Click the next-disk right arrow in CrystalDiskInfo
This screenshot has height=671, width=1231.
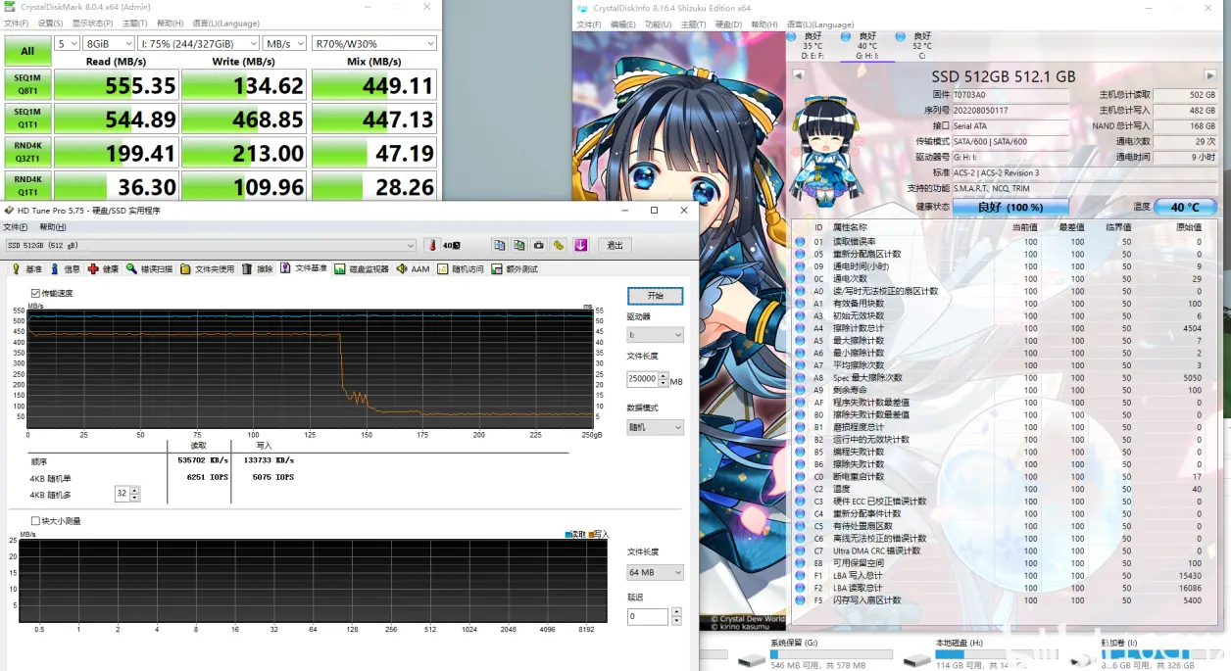1210,75
